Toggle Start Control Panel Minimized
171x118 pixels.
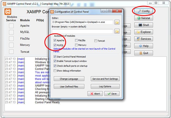(x=55, y=57)
